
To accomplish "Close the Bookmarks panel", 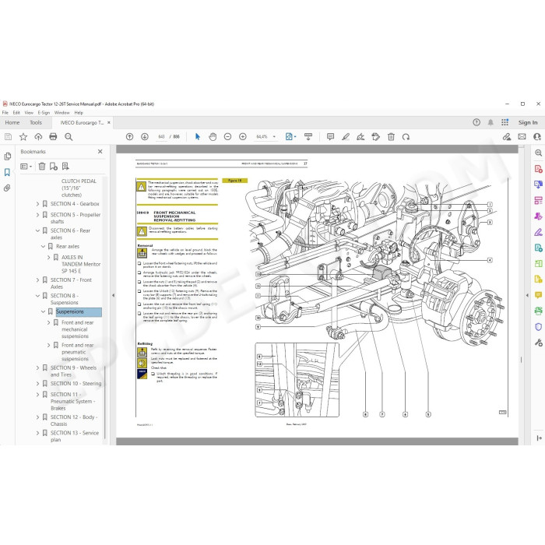I will (100, 152).
